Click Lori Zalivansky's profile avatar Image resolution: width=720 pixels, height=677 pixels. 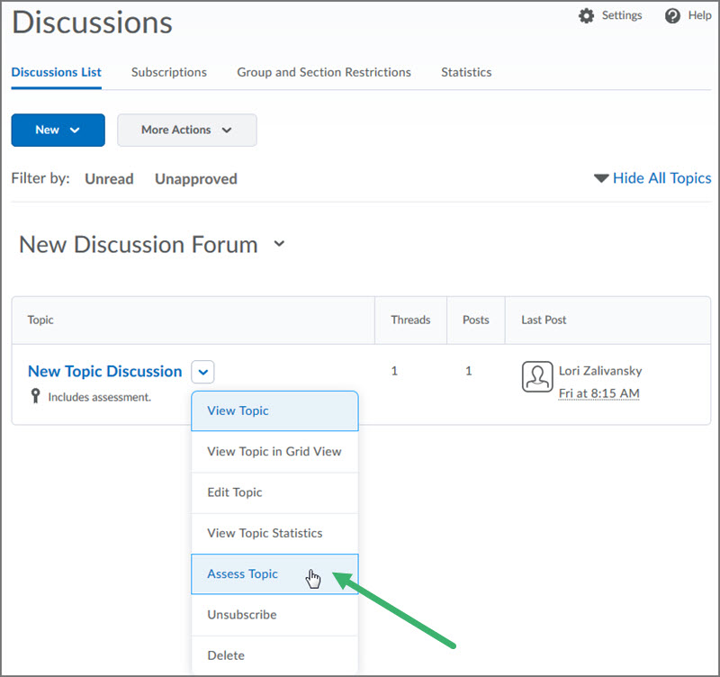[537, 376]
